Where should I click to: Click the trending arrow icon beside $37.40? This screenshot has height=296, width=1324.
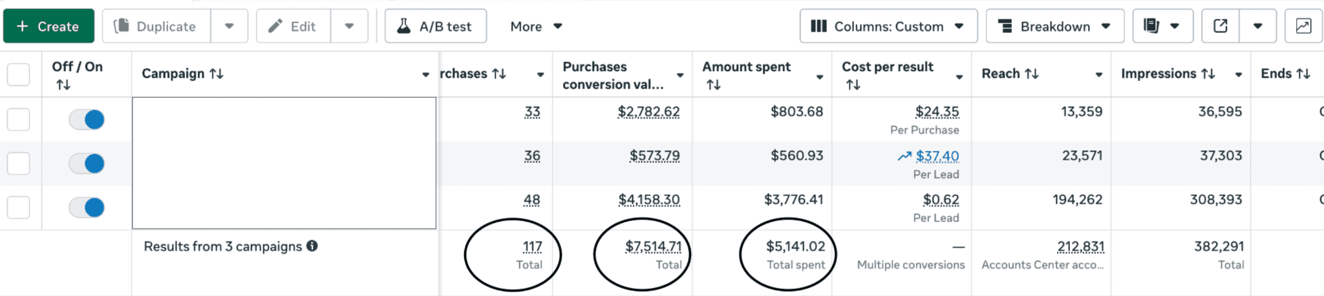(904, 156)
